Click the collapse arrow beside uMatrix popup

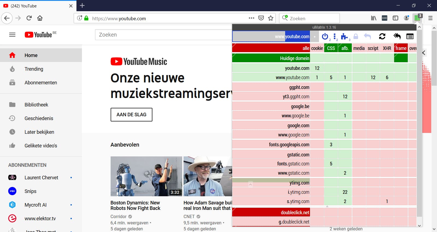pyautogui.click(x=424, y=53)
